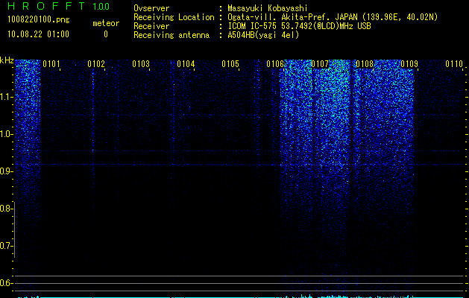
Task: Click the 0102 time marker
Action: pyautogui.click(x=96, y=64)
